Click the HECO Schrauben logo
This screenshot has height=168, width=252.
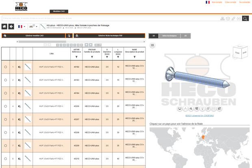click(21, 6)
